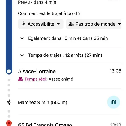Tap the wheelchair accessibility icon

pyautogui.click(x=23, y=24)
